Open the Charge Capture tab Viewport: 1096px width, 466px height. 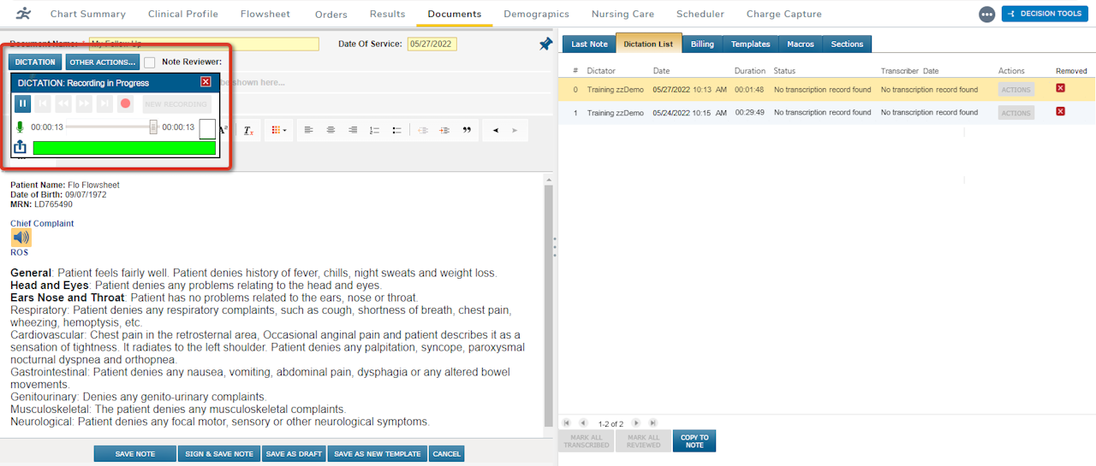784,14
